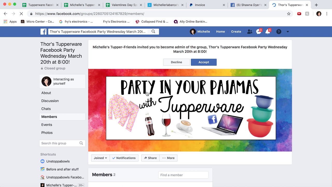Open Unstoppabowls shortcut group icon
Viewport: 332px width, 187px height.
[x=43, y=161]
